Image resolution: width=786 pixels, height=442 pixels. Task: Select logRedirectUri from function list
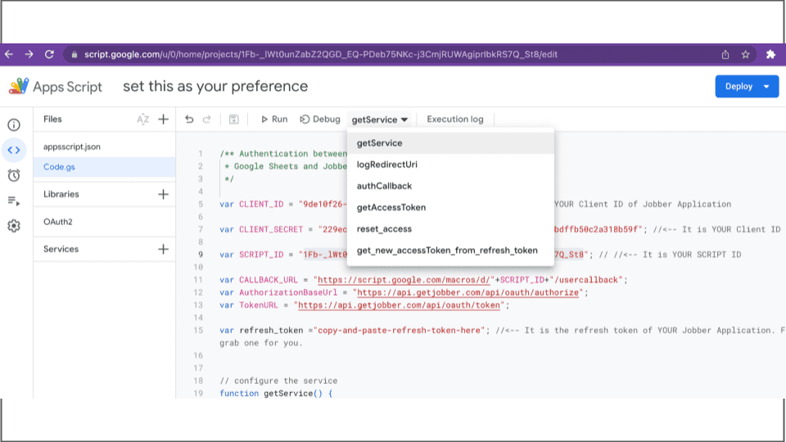(387, 165)
